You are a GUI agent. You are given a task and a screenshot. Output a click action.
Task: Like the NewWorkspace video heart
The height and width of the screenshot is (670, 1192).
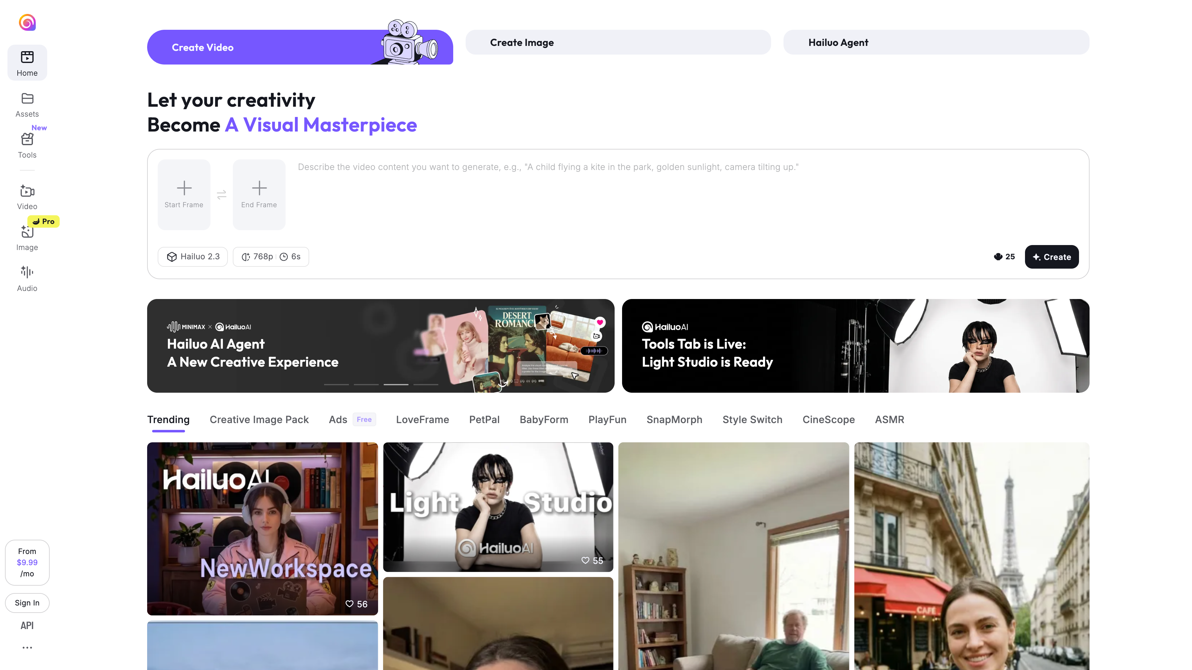click(349, 604)
